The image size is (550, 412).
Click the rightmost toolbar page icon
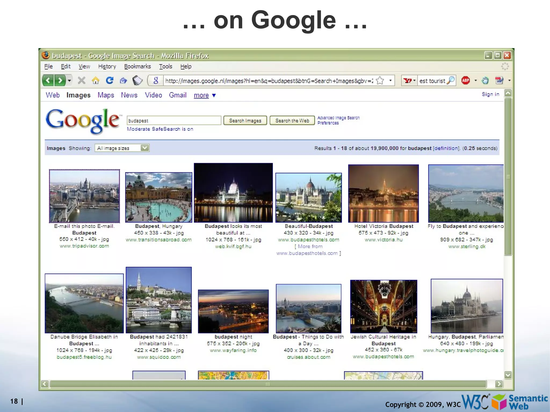pyautogui.click(x=499, y=80)
